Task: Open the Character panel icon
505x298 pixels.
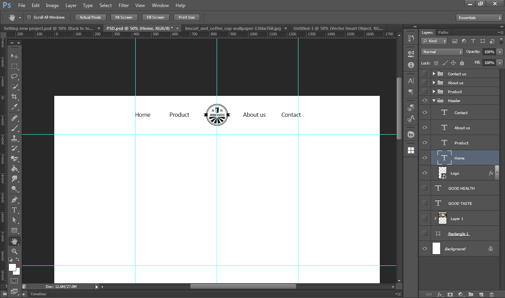Action: 411,81
